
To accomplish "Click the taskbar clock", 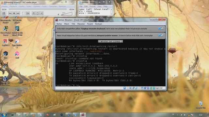I will pyautogui.click(x=201, y=115).
